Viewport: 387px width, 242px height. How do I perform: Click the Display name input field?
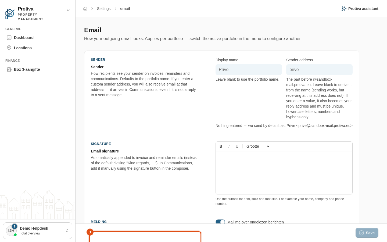249,70
